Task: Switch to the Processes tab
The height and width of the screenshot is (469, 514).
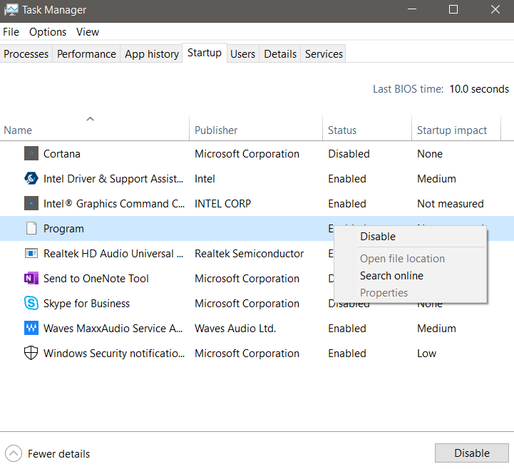Action: [x=26, y=53]
